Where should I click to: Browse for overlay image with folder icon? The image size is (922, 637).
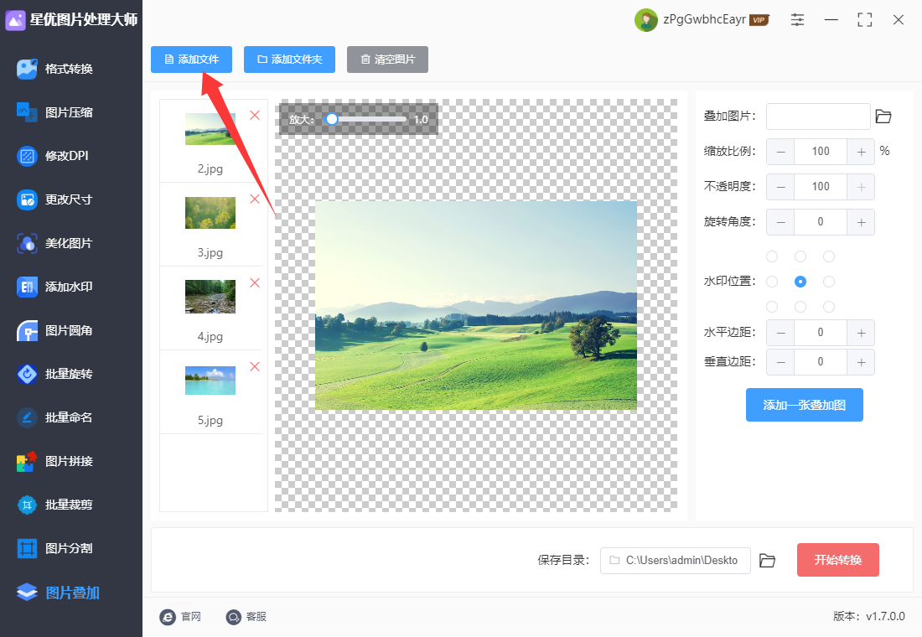pyautogui.click(x=883, y=117)
